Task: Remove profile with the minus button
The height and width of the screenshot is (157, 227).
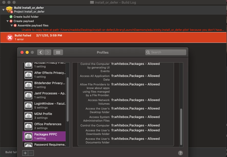Action: point(31,153)
